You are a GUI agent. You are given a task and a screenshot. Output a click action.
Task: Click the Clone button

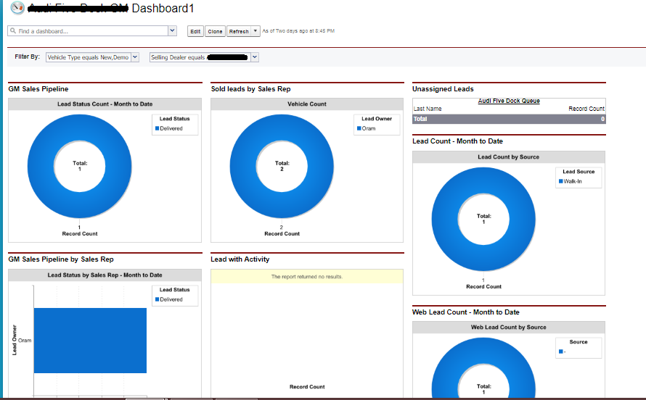[x=215, y=31]
